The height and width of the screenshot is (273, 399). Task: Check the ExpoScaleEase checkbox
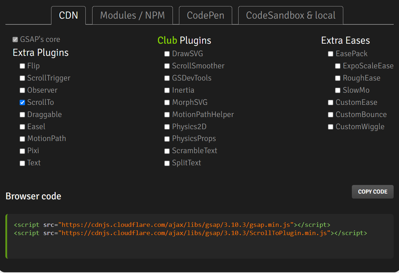tap(338, 66)
